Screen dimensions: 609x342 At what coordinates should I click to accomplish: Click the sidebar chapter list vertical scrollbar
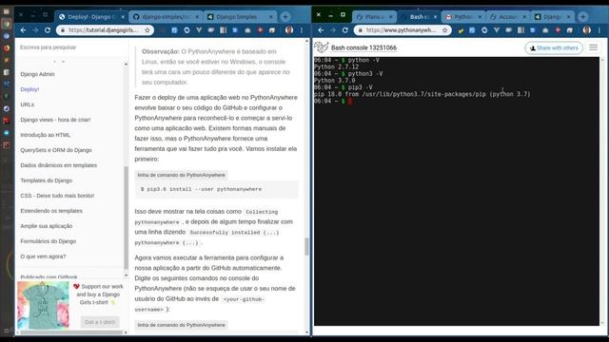[126, 218]
